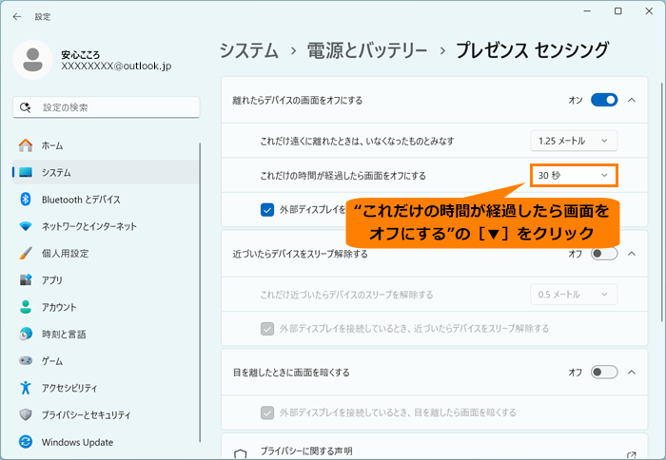Click the アプリ icon in sidebar

[26, 279]
